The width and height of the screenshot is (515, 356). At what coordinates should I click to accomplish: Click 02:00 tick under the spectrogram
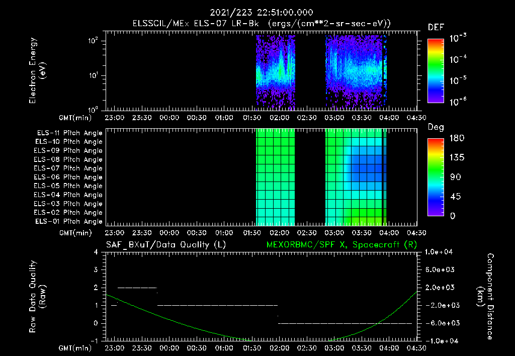pos(280,118)
